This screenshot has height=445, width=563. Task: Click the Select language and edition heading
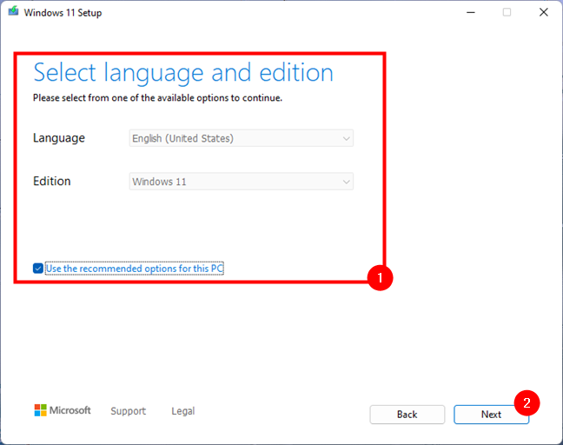coord(183,73)
